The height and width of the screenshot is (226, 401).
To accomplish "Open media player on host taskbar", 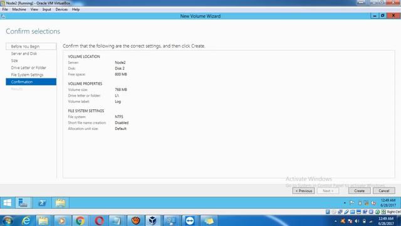I will [x=61, y=220].
